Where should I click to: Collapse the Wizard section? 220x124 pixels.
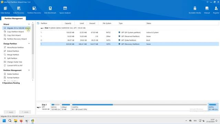[29, 24]
